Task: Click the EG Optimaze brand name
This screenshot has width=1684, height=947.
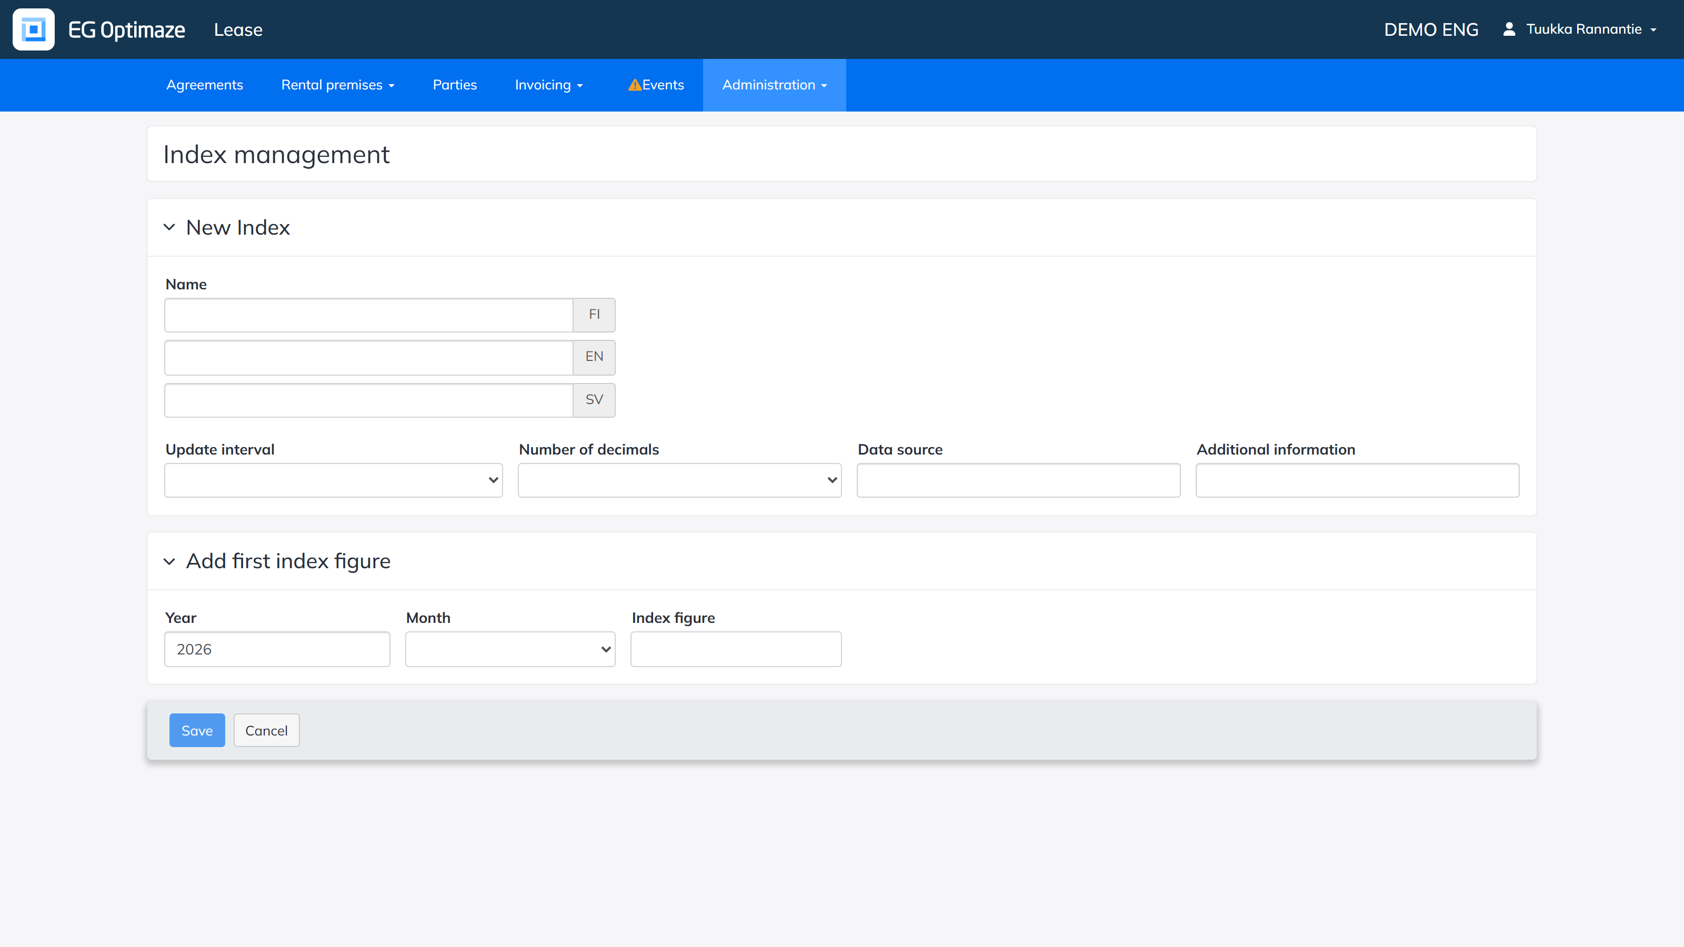Action: click(127, 29)
